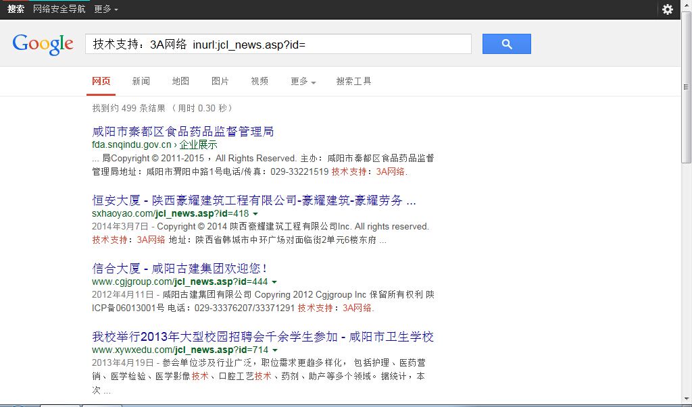Click the www.xywxedu.com/jcl_news.asp?id=714 URL text

pos(180,350)
